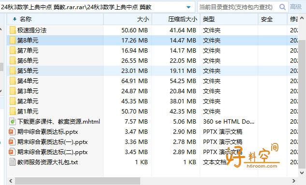306x185 pixels.
Task: Click the vertical scrollbar thumb
Action: (x=302, y=105)
